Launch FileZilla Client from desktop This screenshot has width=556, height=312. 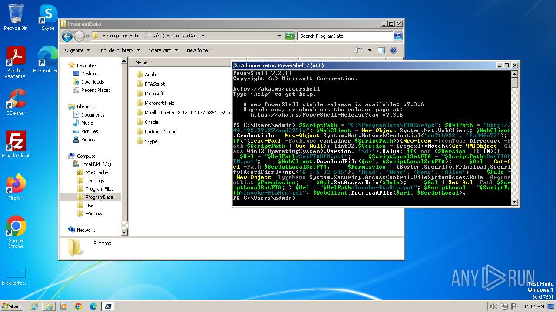point(16,144)
